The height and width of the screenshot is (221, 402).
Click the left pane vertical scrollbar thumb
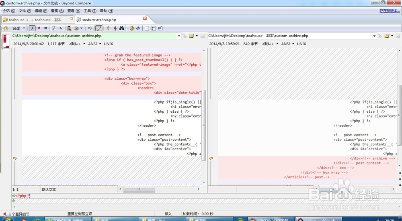click(x=204, y=125)
